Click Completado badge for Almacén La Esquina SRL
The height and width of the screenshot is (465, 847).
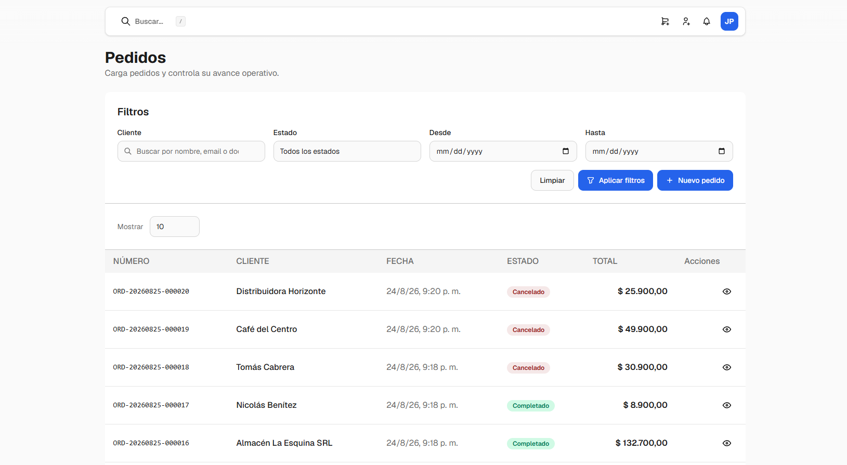click(531, 444)
